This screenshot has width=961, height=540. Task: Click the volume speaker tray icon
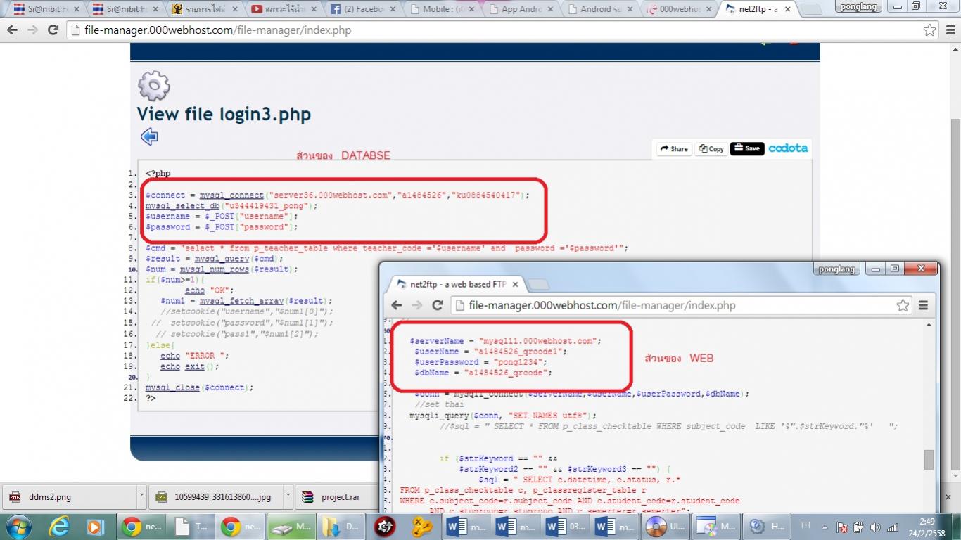[874, 527]
